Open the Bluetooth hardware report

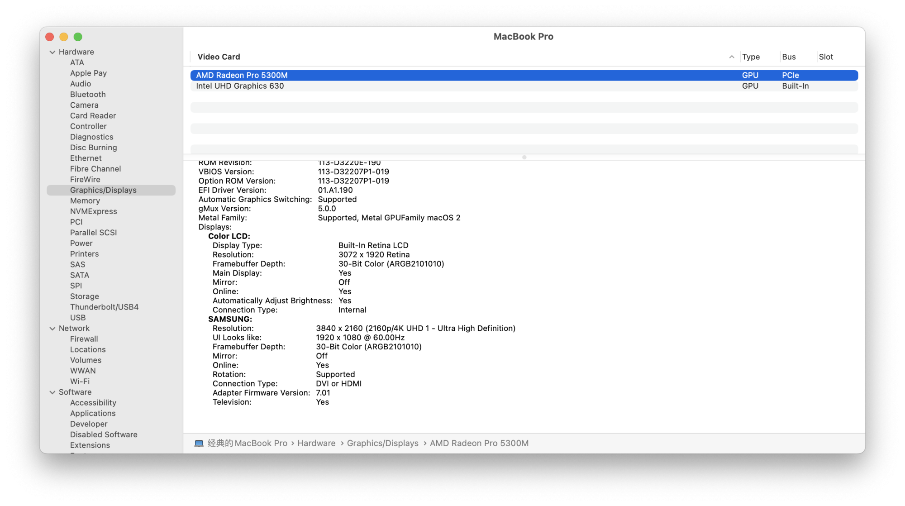tap(88, 94)
